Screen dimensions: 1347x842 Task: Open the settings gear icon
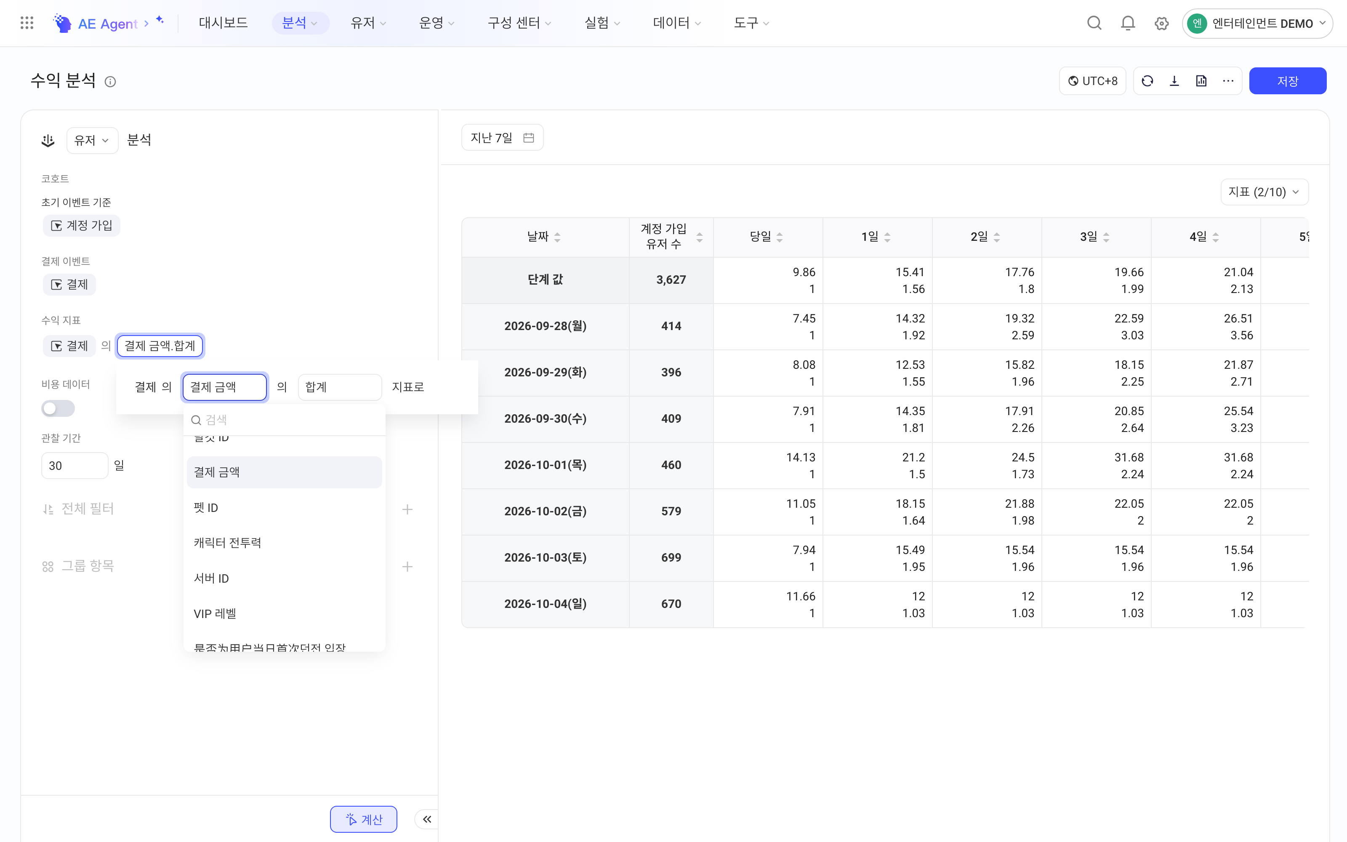point(1161,24)
